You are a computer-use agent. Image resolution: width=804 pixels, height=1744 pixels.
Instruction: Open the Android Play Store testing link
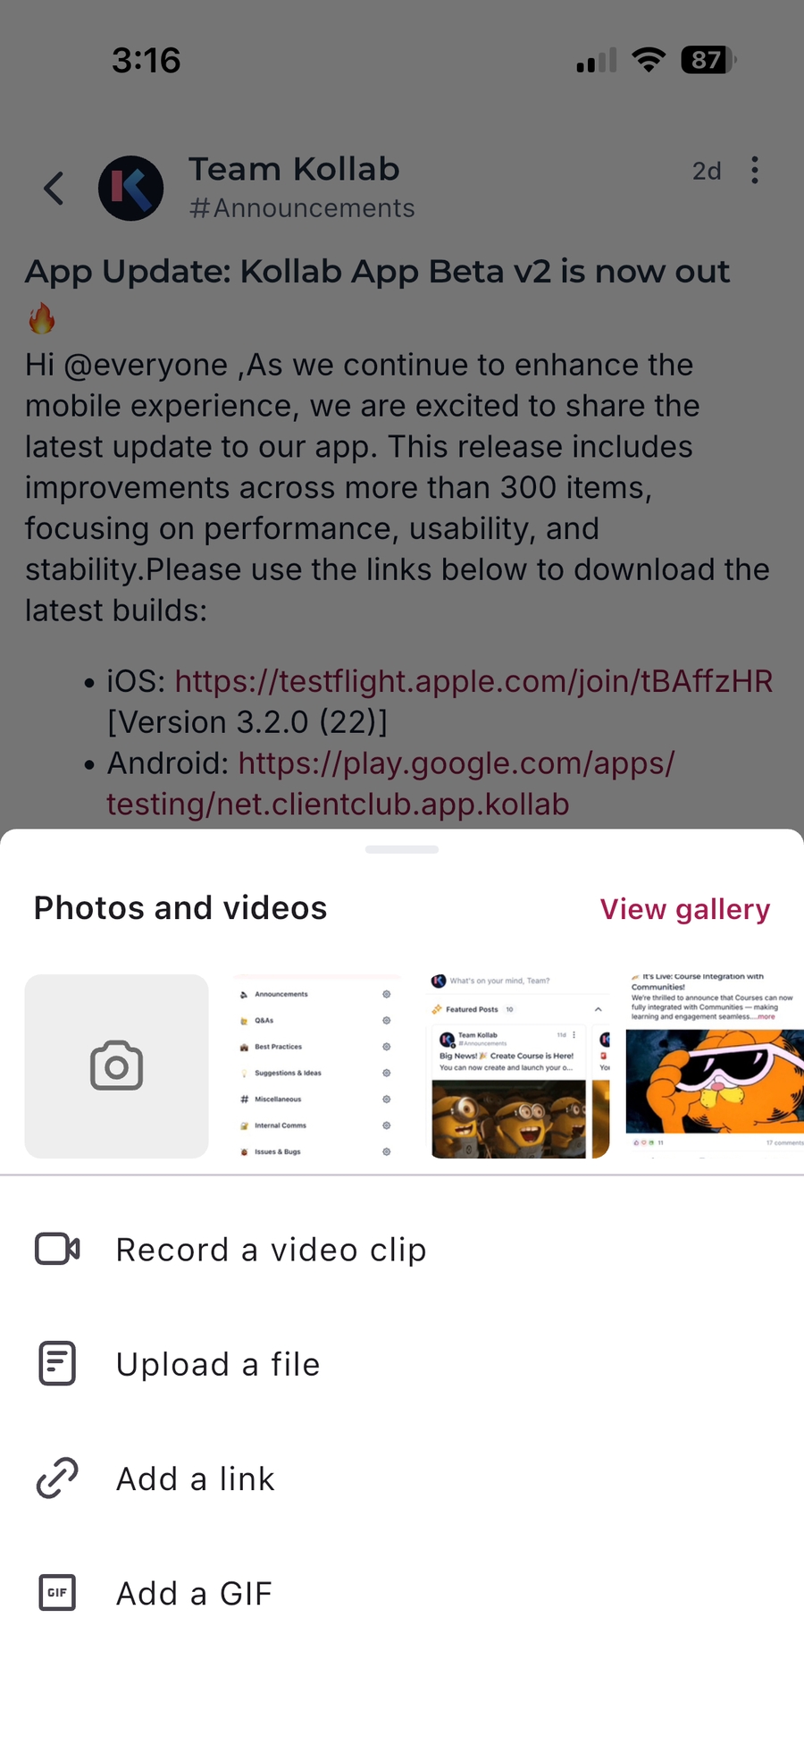[x=390, y=783]
